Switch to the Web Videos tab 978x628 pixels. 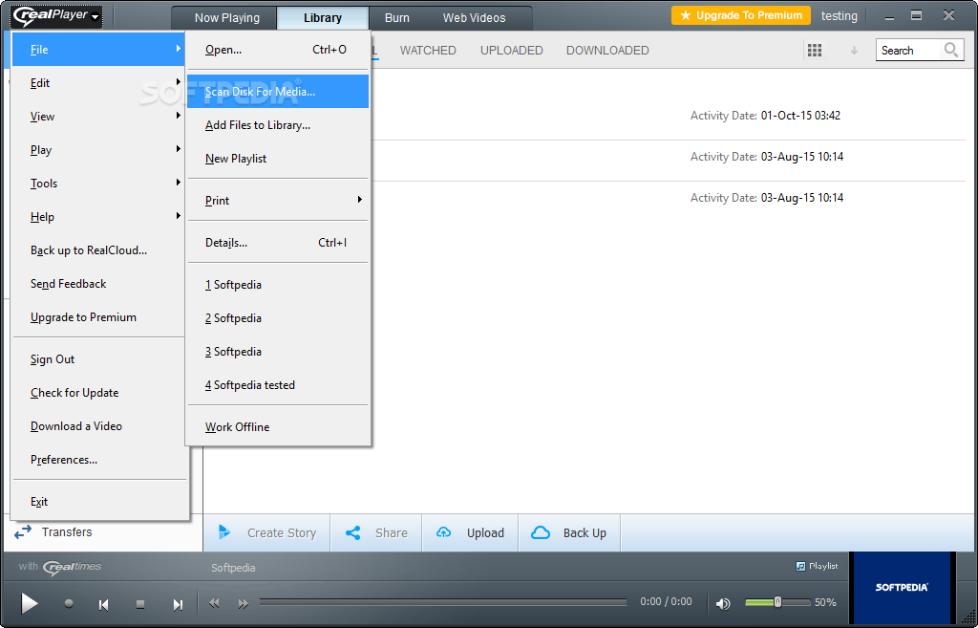[x=474, y=18]
